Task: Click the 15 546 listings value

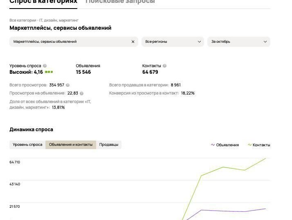Action: coord(83,72)
